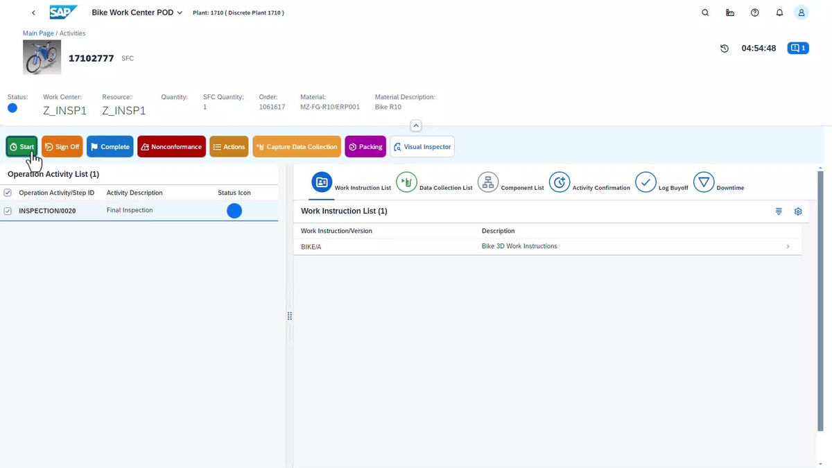Click the BIKE/A work instruction cell
The image size is (832, 468).
click(311, 247)
